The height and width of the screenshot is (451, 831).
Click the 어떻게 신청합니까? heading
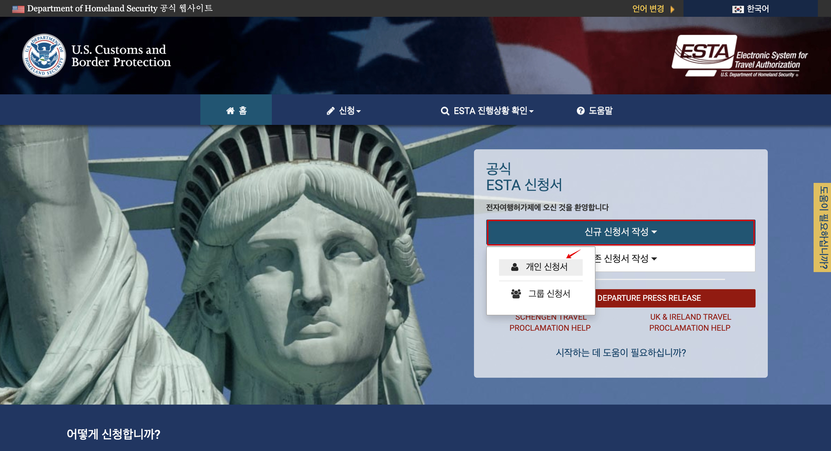pos(113,434)
